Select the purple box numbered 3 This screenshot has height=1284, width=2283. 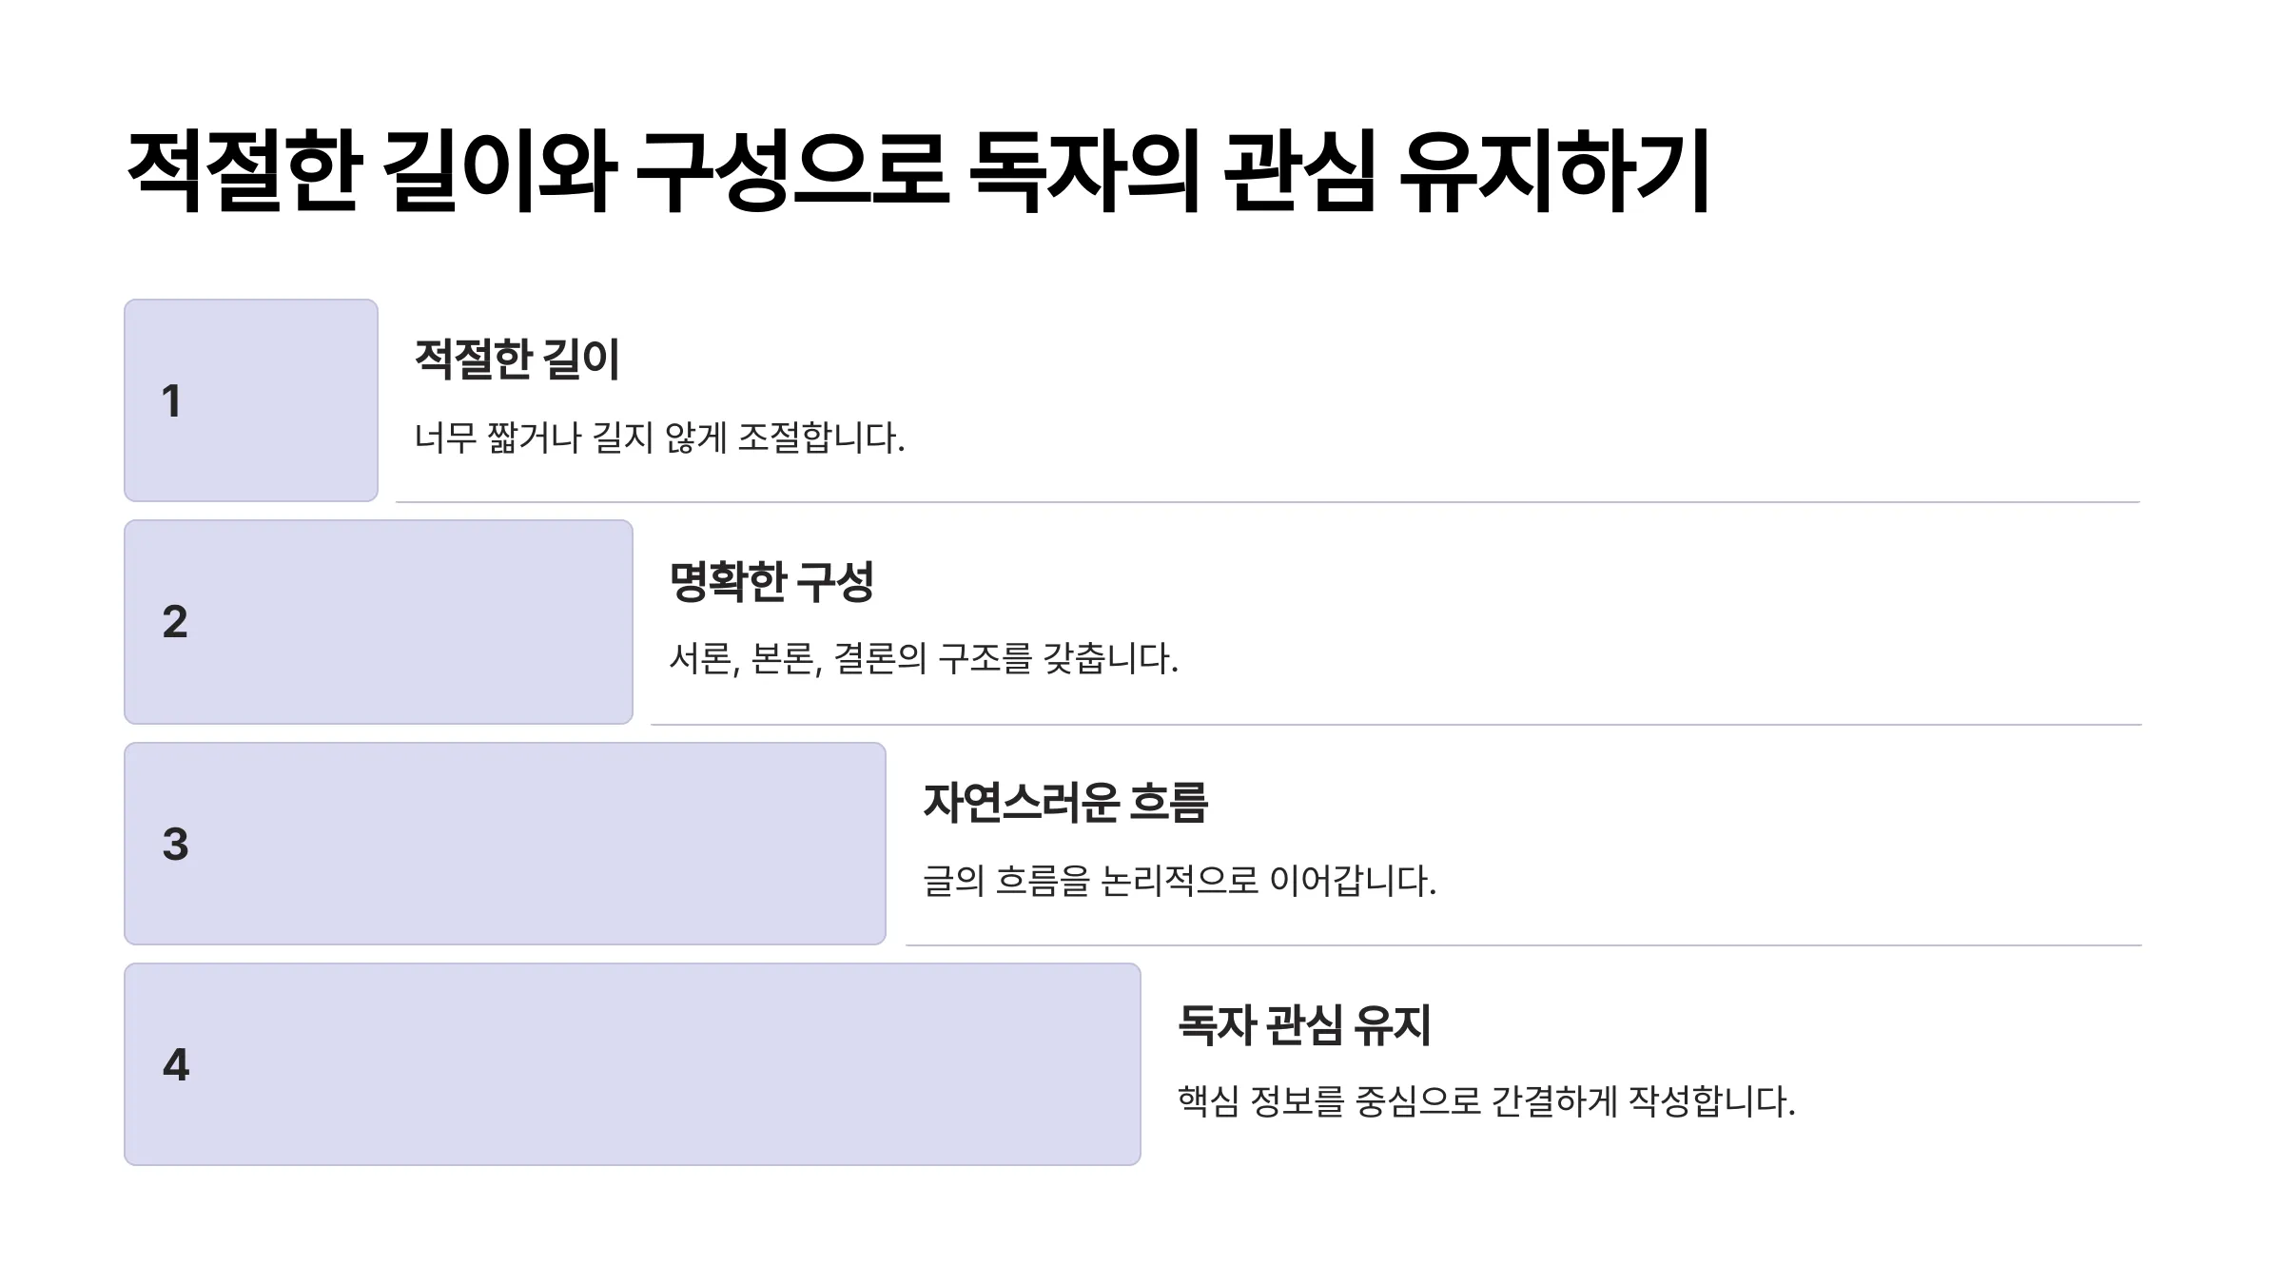[505, 844]
